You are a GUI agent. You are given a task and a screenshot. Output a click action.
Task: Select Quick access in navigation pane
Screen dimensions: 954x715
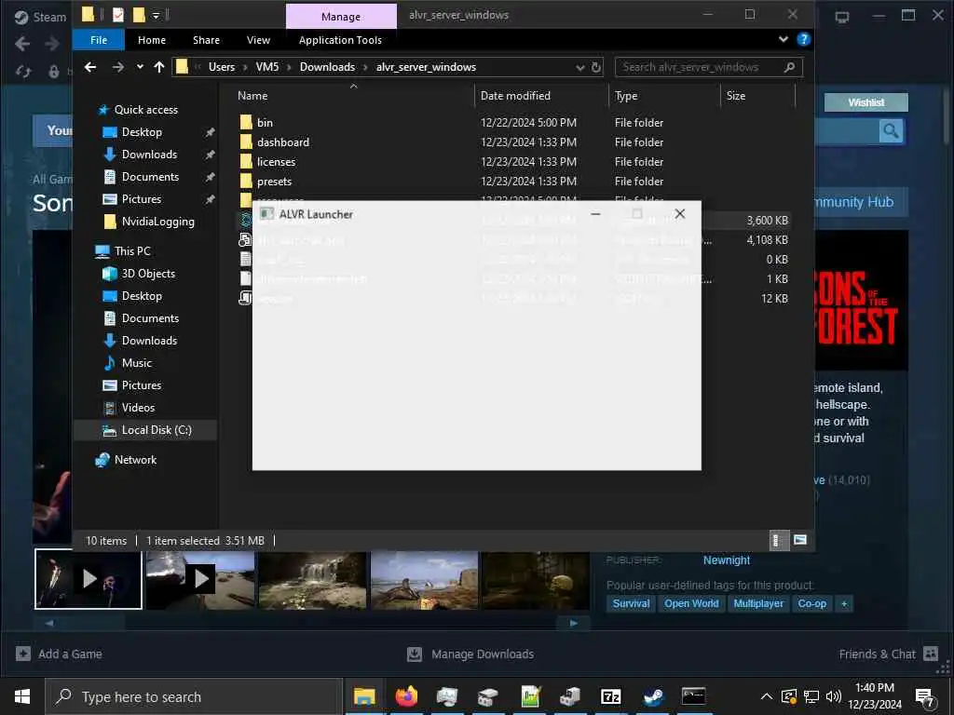tap(146, 110)
